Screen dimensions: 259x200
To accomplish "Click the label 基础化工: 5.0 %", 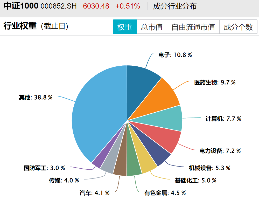I will pos(195,180).
